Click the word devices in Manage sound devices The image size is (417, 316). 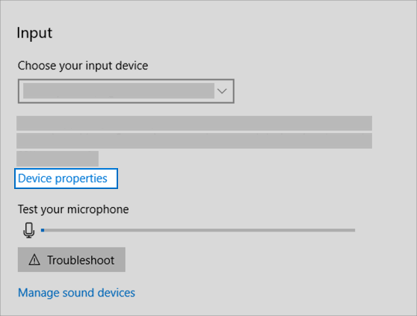(117, 293)
